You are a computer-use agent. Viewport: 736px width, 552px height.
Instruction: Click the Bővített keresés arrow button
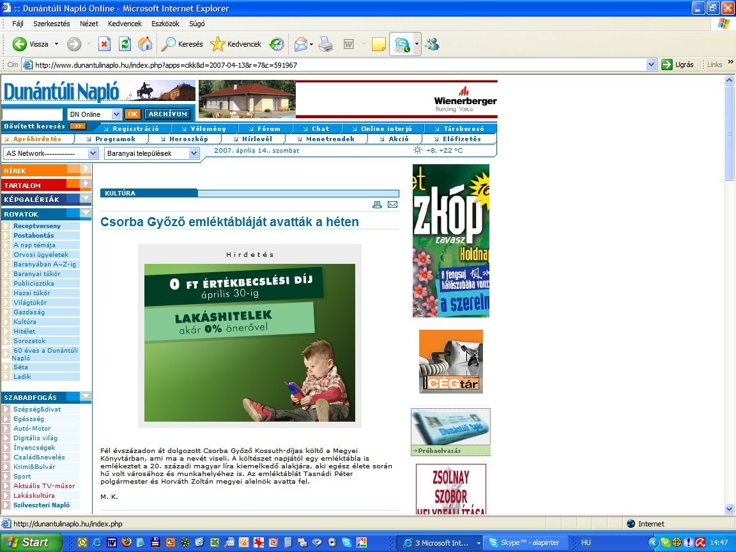(78, 126)
